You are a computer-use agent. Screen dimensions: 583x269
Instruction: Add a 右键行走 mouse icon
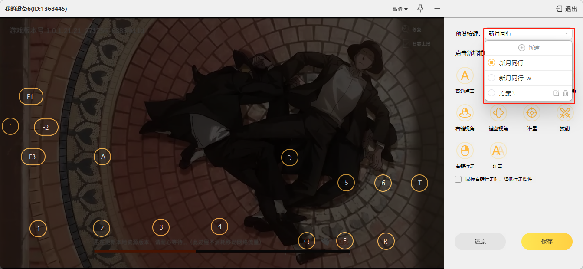pyautogui.click(x=465, y=151)
